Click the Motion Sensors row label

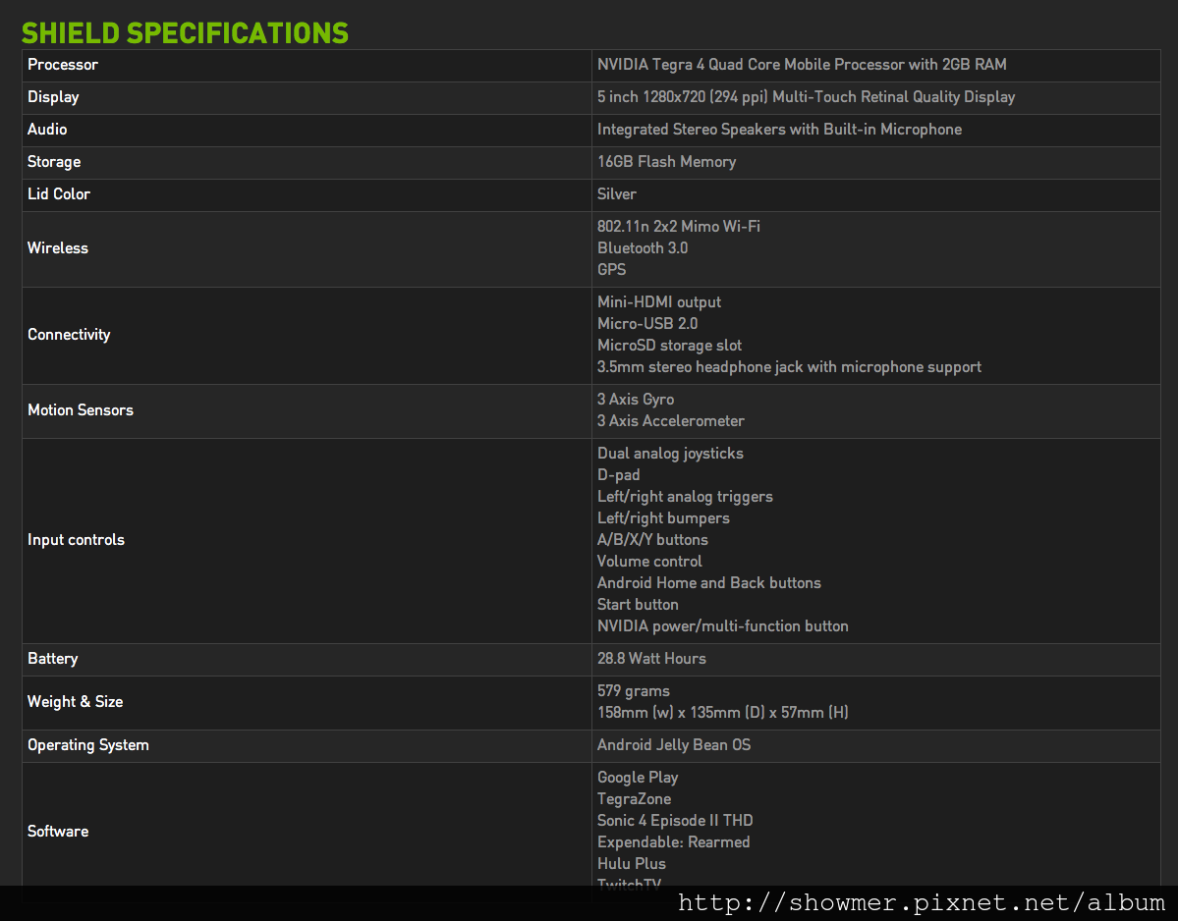tap(81, 410)
